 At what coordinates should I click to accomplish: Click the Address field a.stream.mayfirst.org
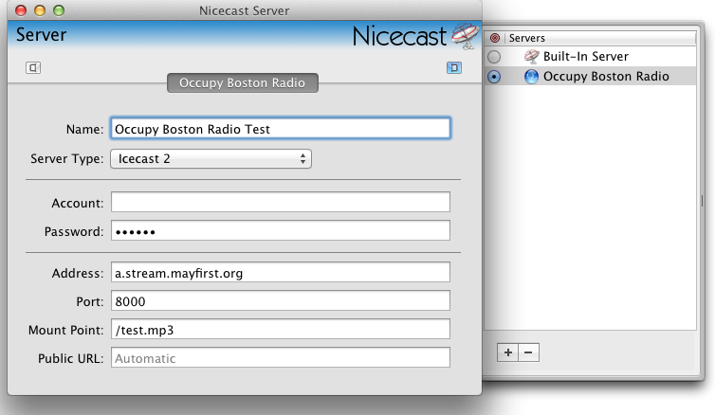281,273
